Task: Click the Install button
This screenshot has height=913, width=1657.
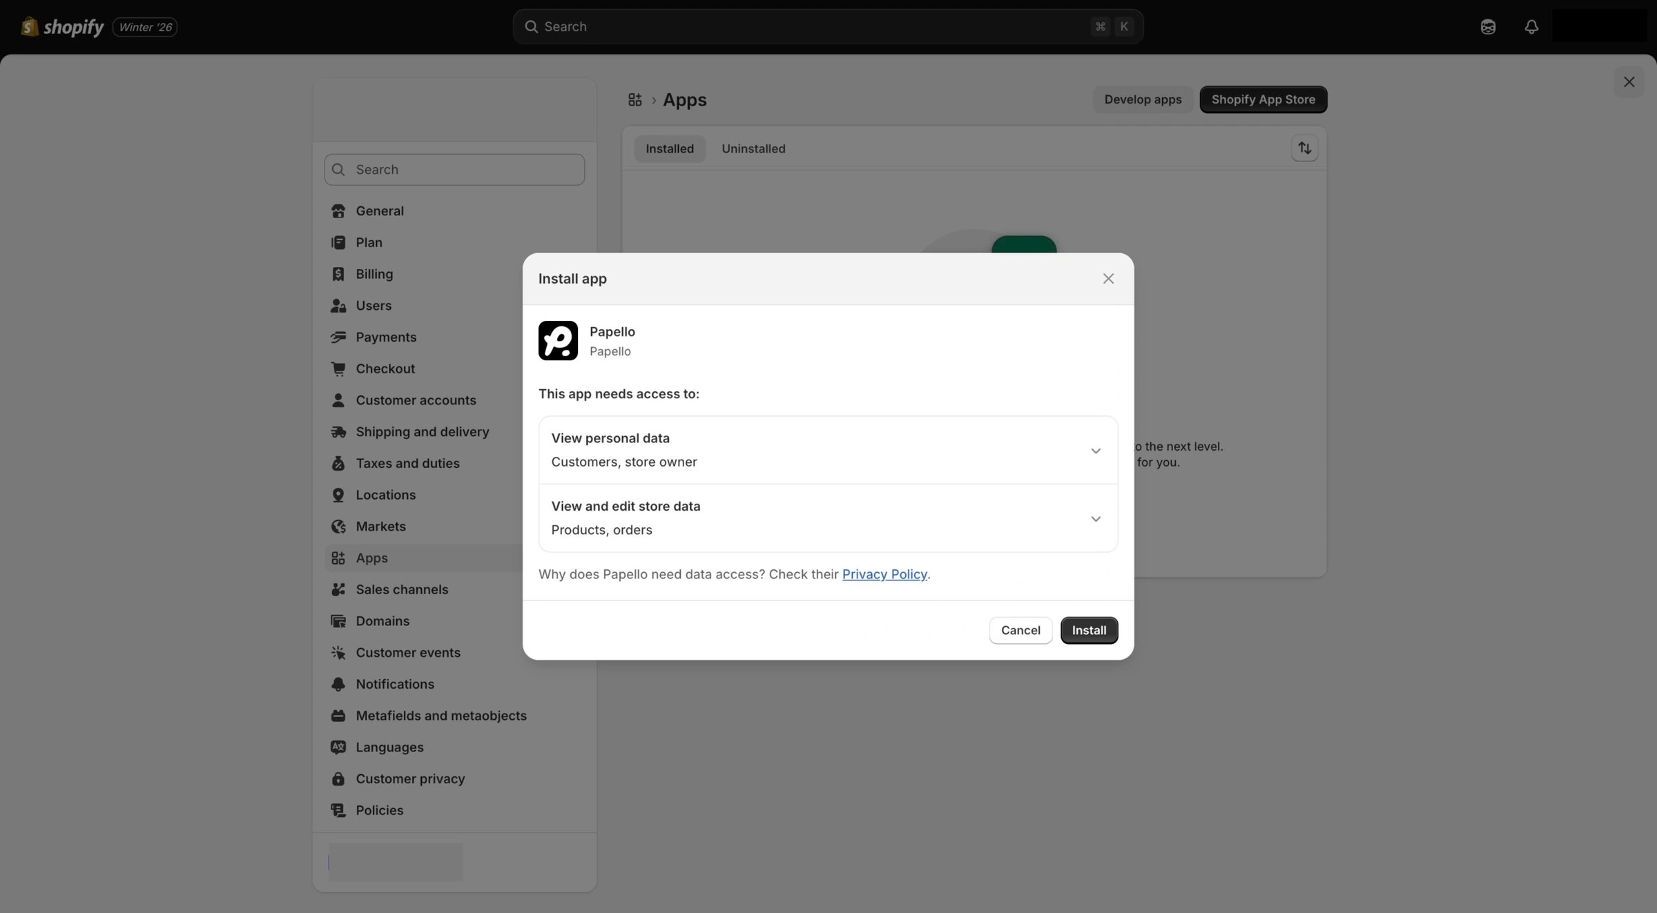Action: pyautogui.click(x=1089, y=630)
